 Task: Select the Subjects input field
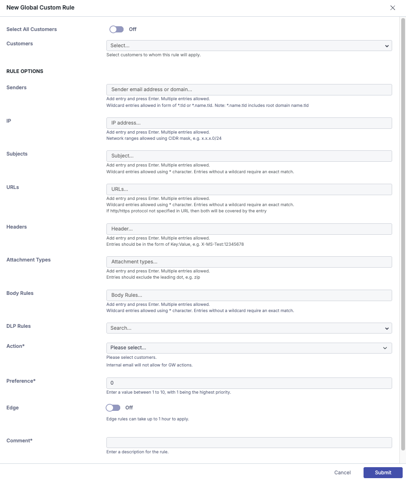click(248, 156)
